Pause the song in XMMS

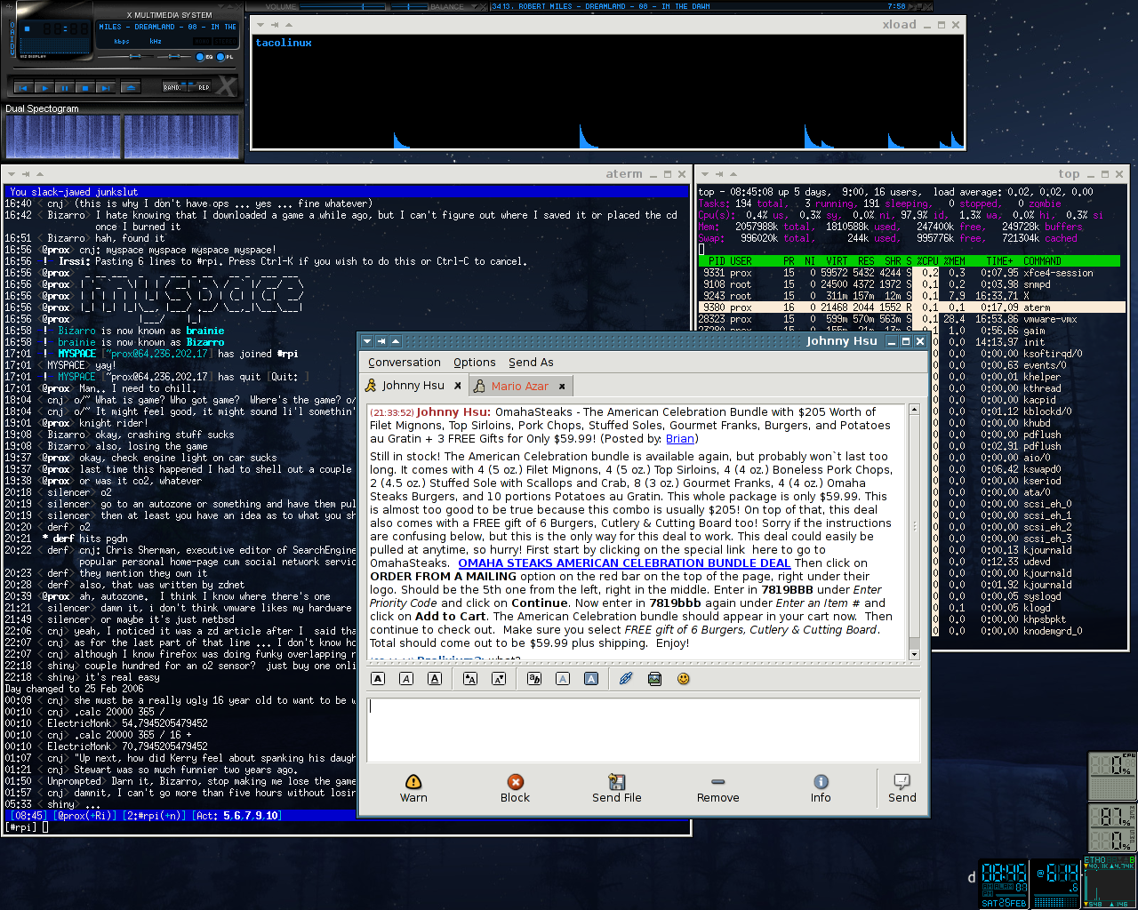tap(64, 87)
